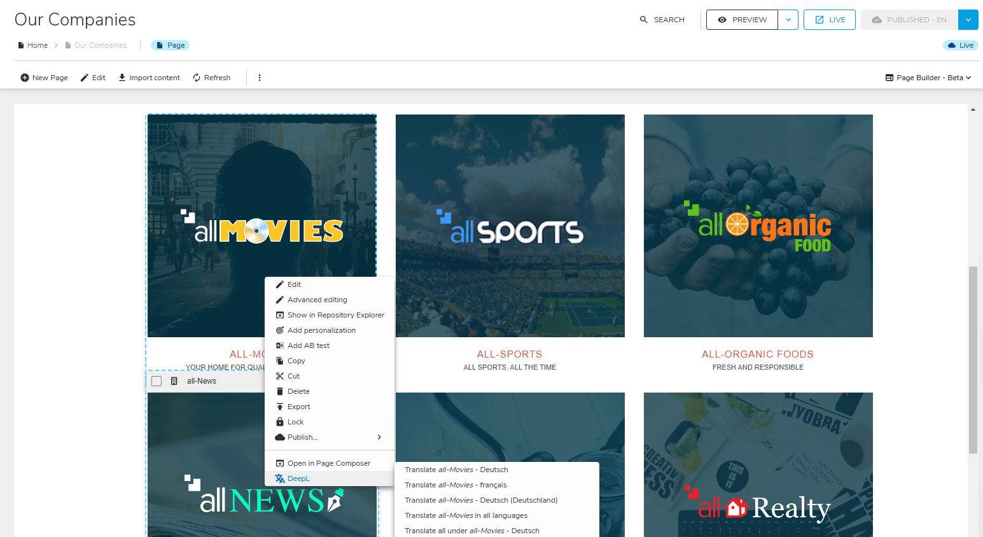Expand the Publish... submenu arrow
983x537 pixels.
[379, 437]
